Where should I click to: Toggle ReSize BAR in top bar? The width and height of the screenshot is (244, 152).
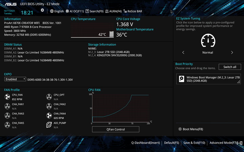[133, 11]
